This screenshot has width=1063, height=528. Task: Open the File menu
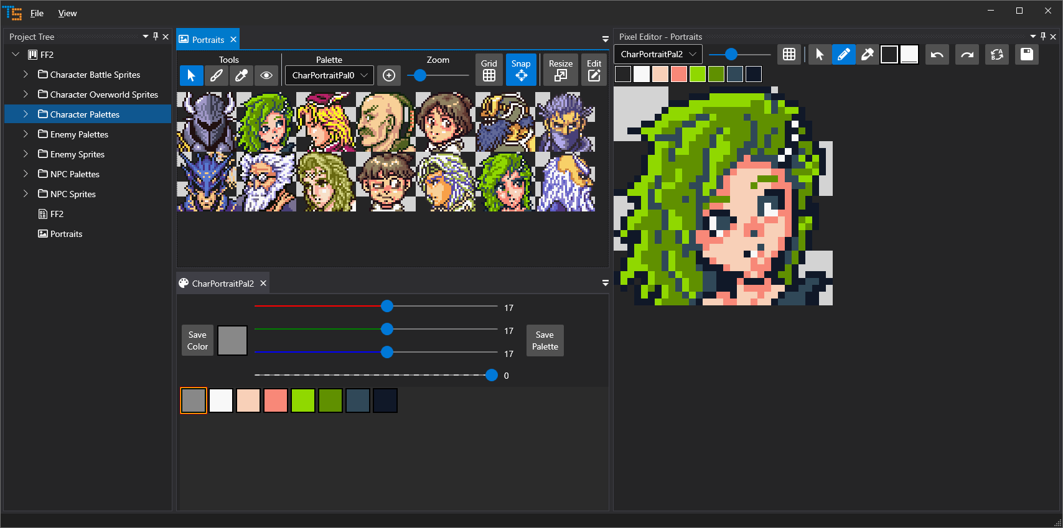pyautogui.click(x=37, y=13)
